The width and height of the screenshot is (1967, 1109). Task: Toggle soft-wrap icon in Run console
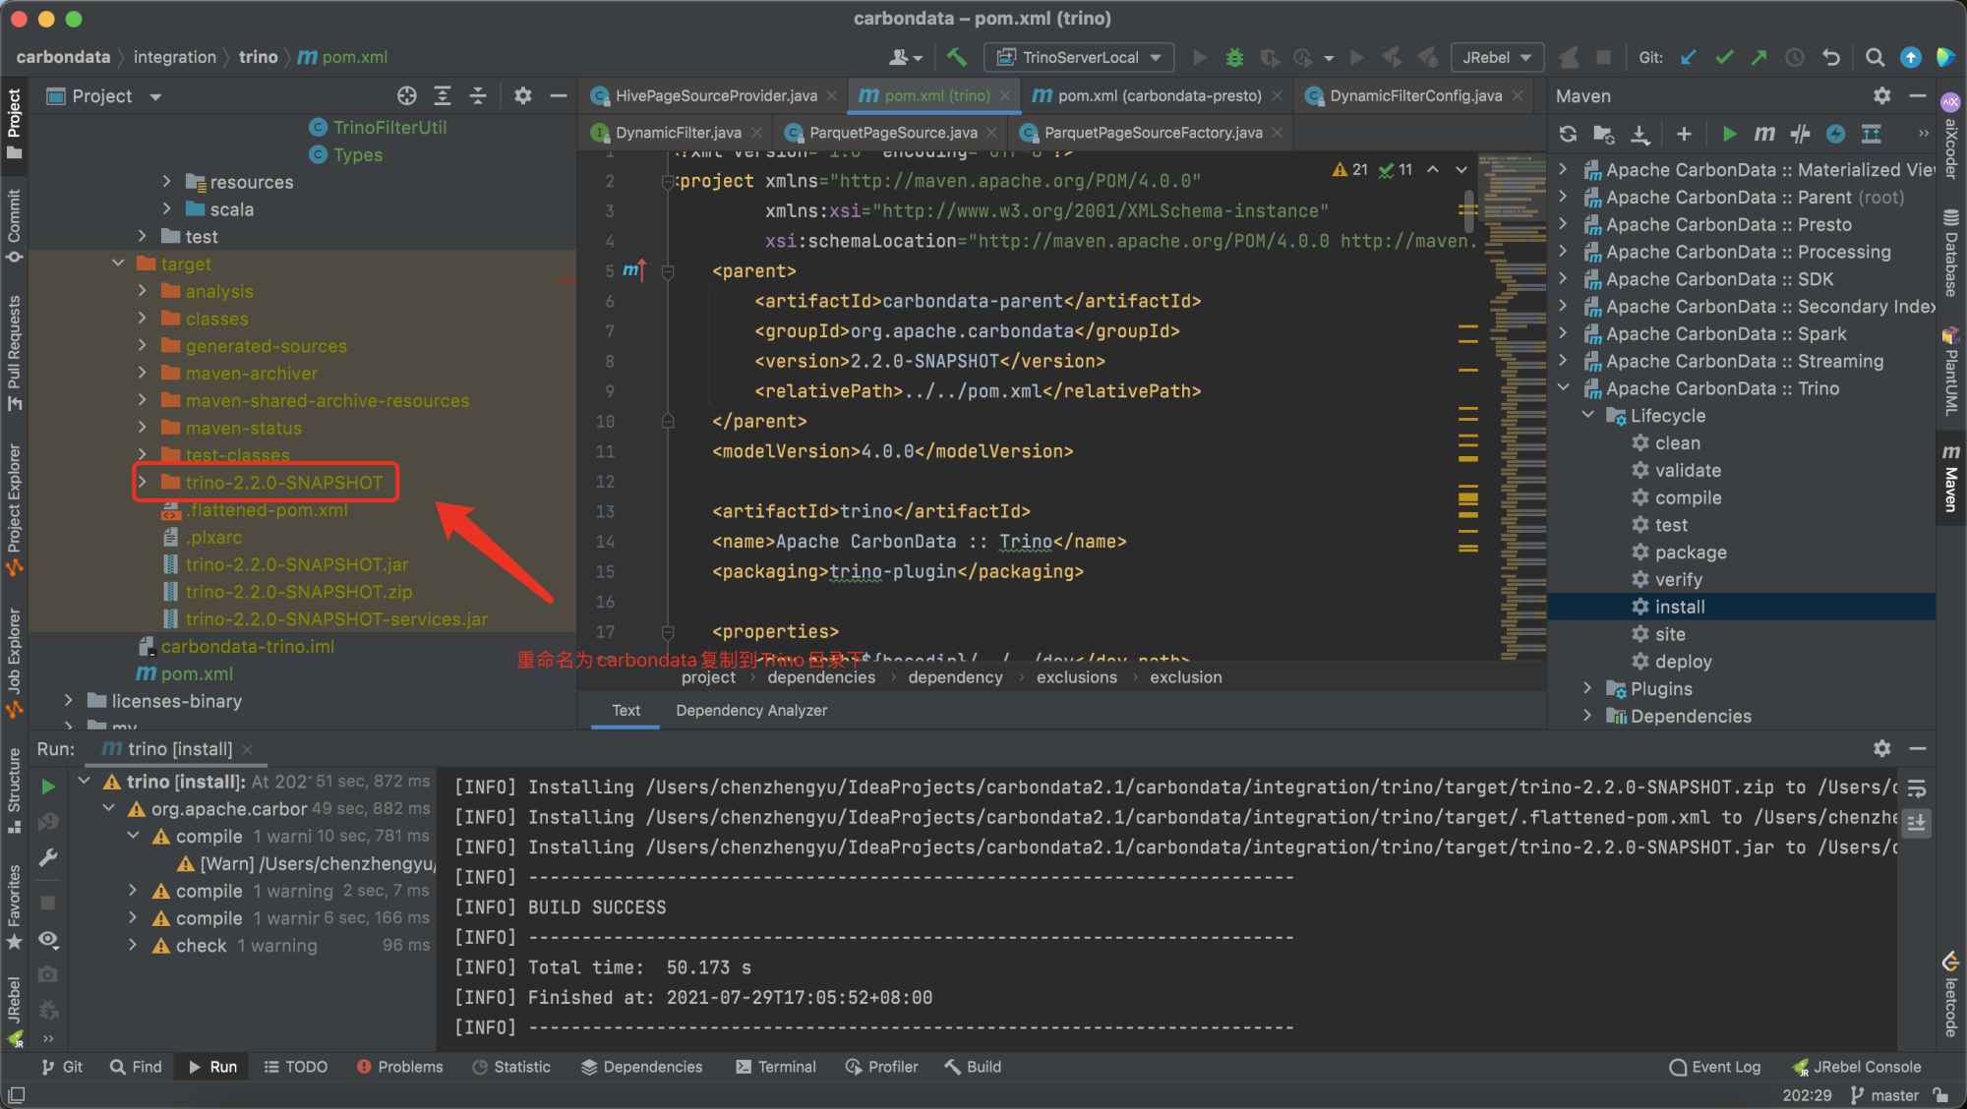point(1916,788)
